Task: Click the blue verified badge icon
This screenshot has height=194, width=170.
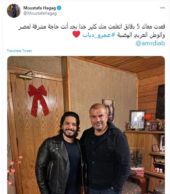Action: (x=59, y=8)
